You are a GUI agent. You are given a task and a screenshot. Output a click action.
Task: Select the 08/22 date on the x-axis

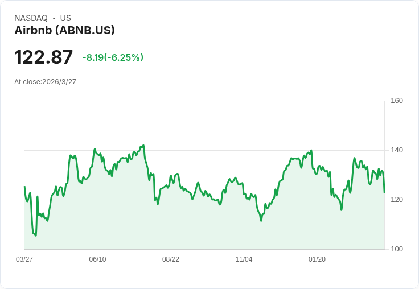pos(171,259)
